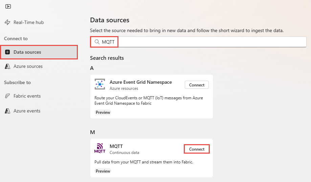Click the MQTT logo icon
The width and height of the screenshot is (311, 182).
coord(100,148)
